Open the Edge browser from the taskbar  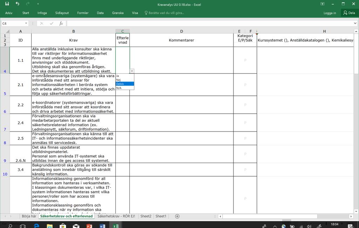[x=36, y=226]
